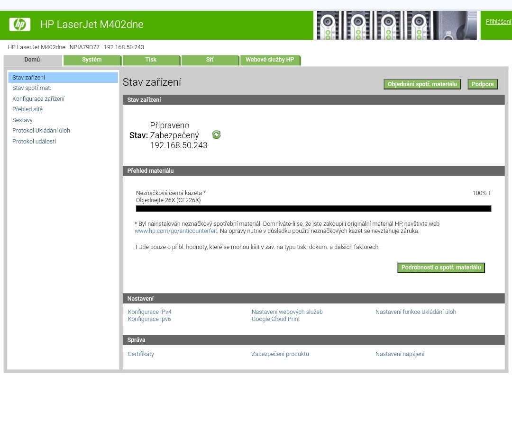Click the HP logo icon
This screenshot has height=437, width=512.
click(19, 25)
